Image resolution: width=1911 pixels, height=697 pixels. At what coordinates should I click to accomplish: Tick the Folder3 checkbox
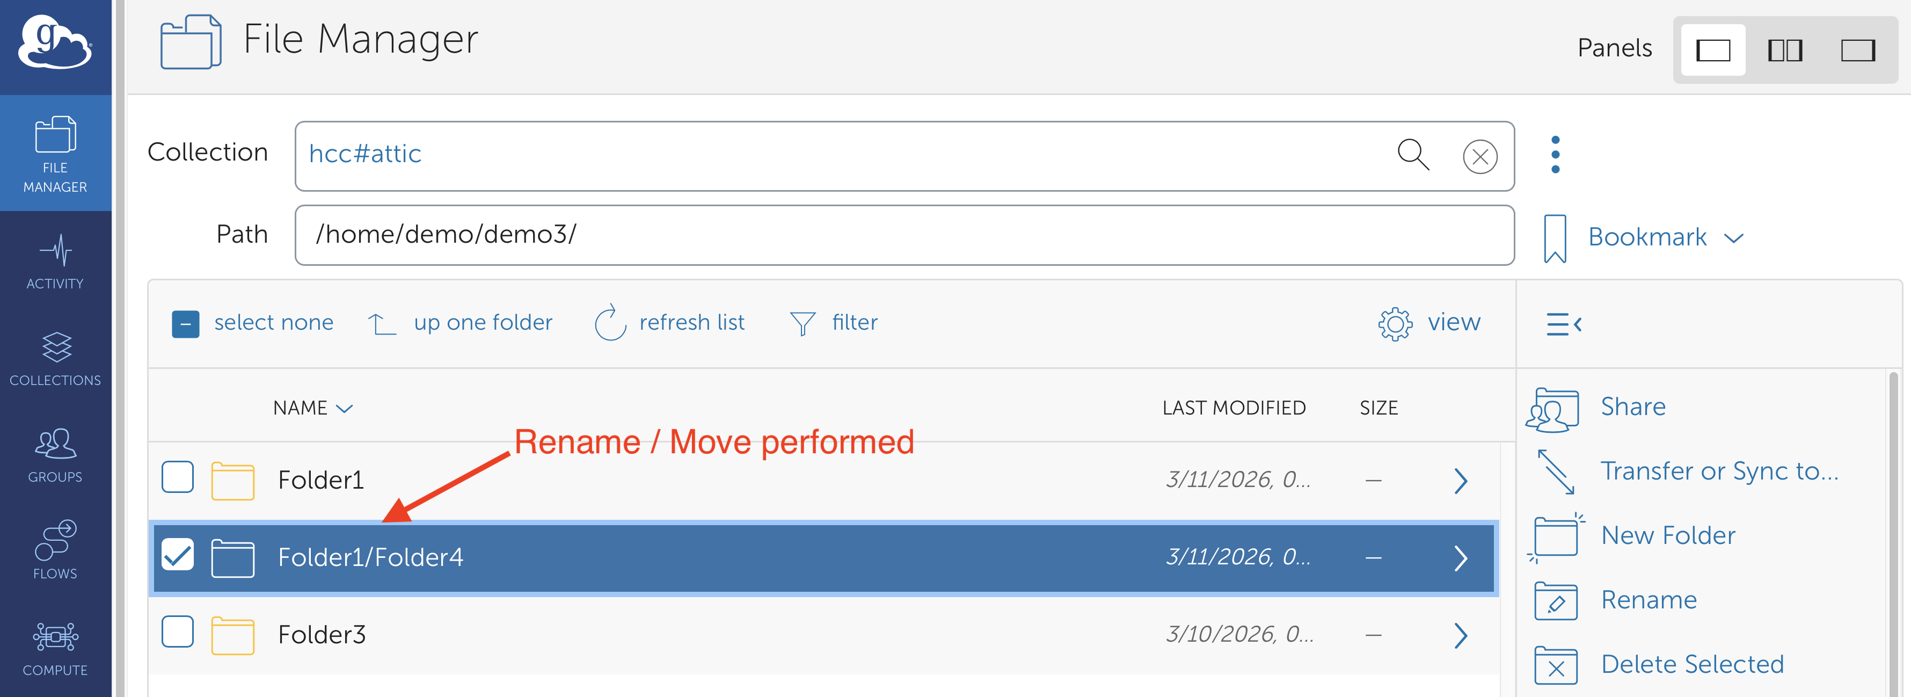[178, 633]
